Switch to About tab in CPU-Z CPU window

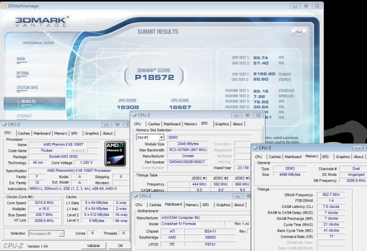point(108,133)
